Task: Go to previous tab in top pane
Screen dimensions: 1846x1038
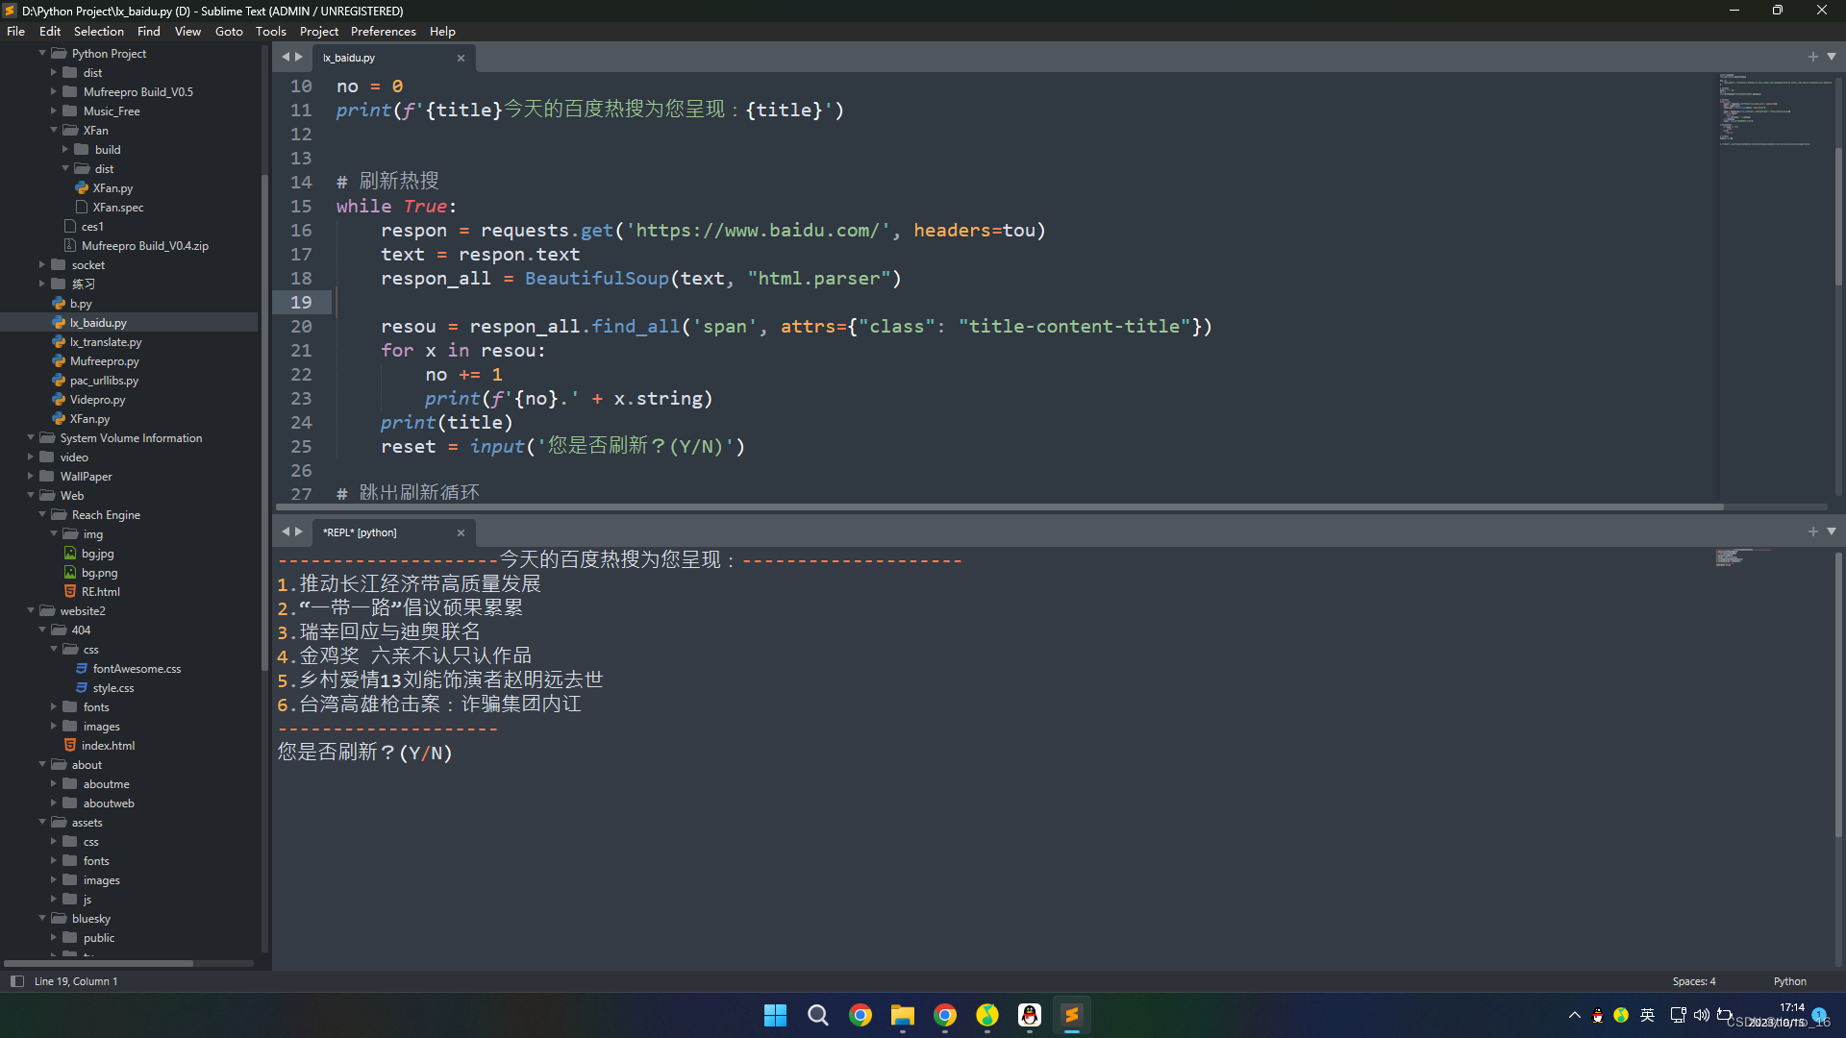Action: click(x=286, y=57)
